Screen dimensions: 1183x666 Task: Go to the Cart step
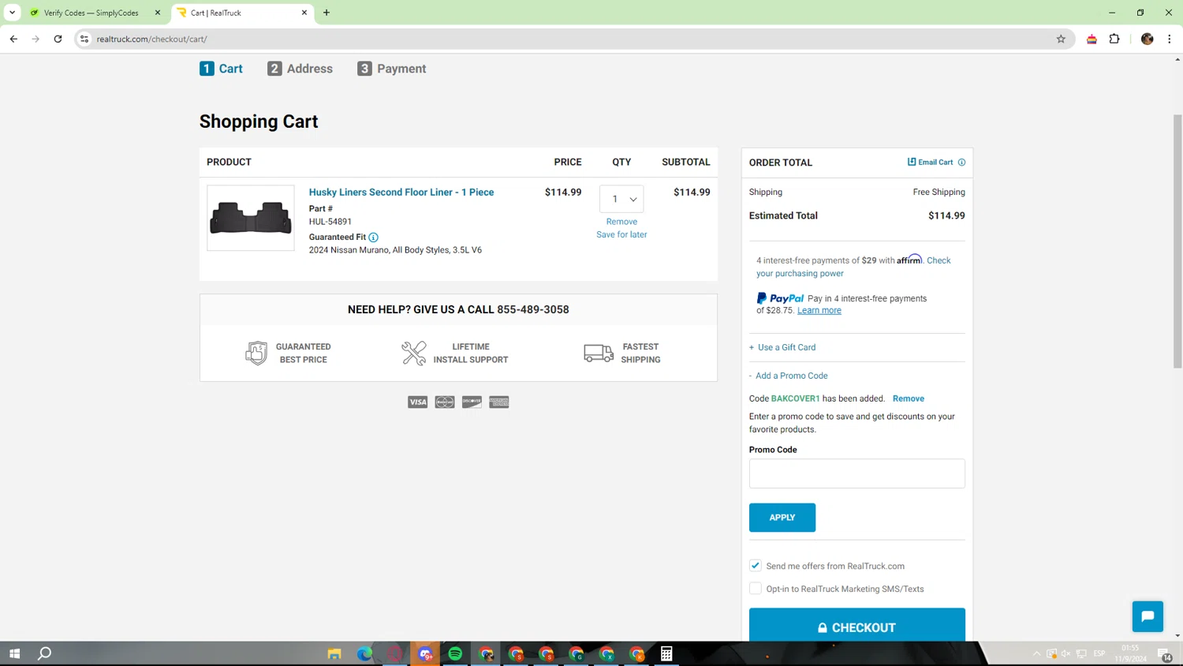(x=221, y=69)
